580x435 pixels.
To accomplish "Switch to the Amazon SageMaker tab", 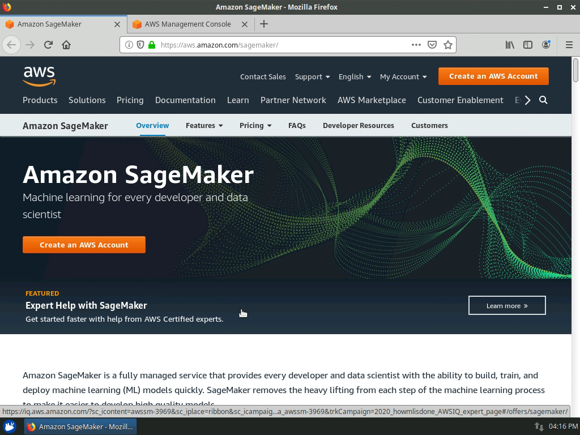I will point(63,24).
